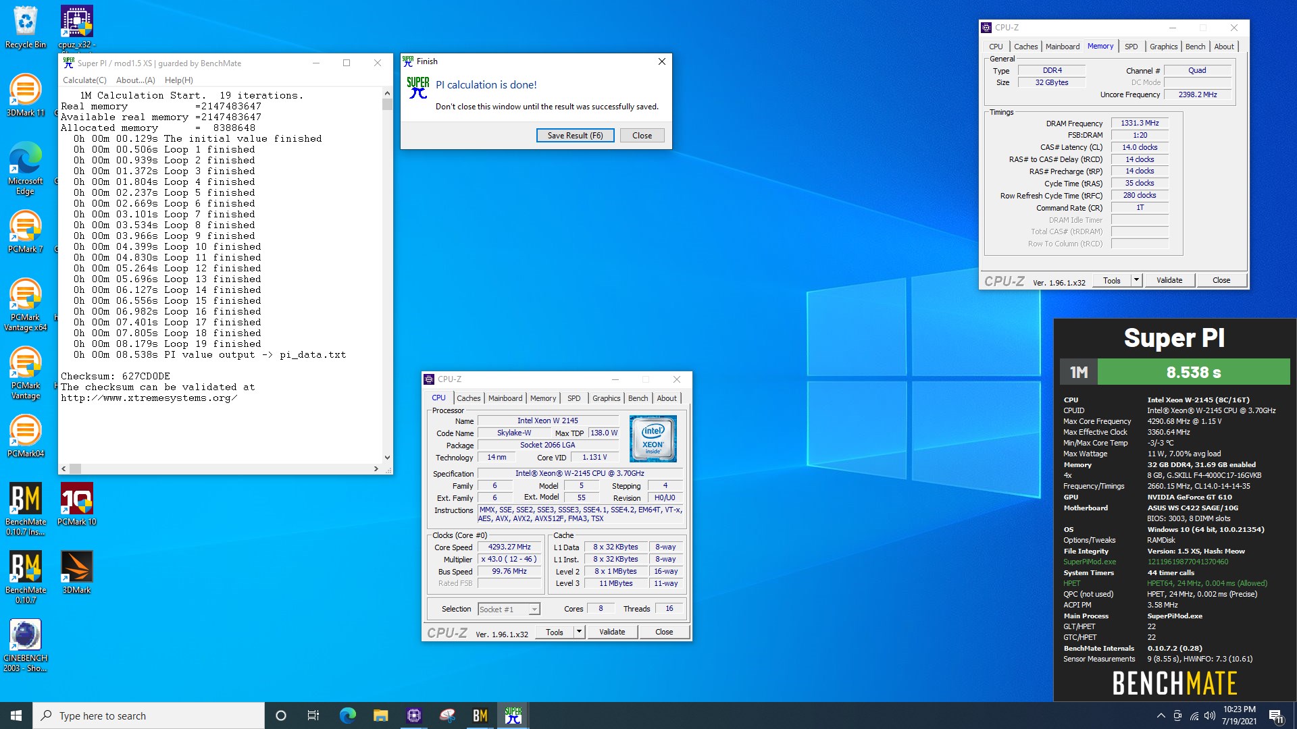The height and width of the screenshot is (729, 1297).
Task: Launch the BenchMate 0.10.7 Installer desktop icon
Action: tap(26, 509)
